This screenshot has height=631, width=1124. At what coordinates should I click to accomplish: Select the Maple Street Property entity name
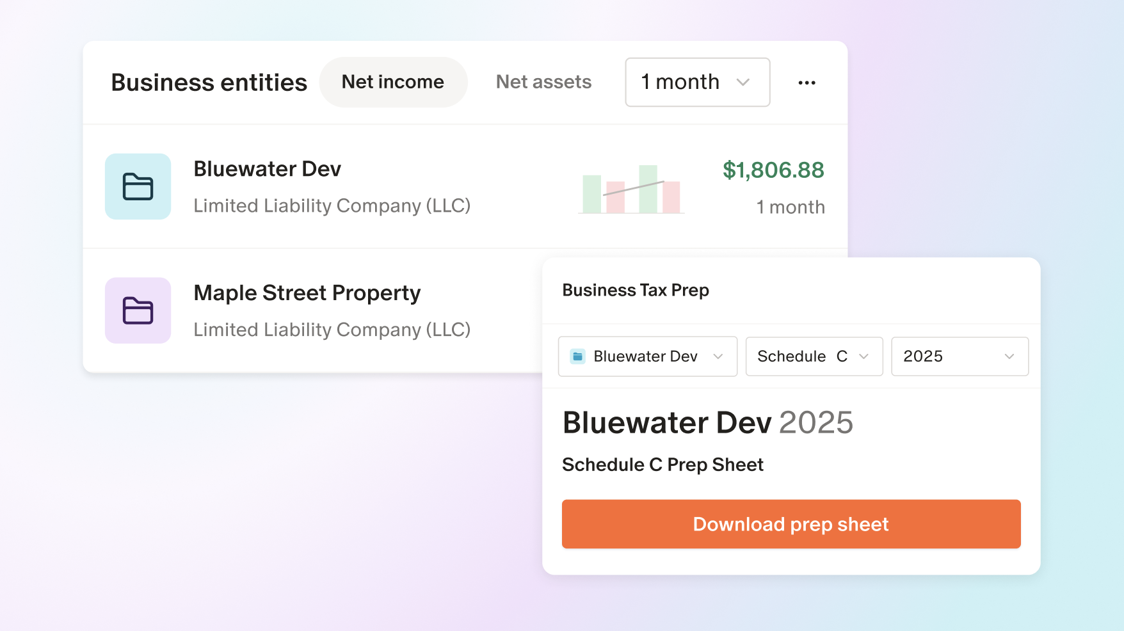pyautogui.click(x=307, y=293)
